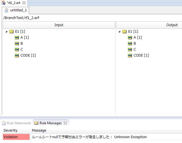Click attribute C icon in Output panel
182x143 pixels.
click(130, 49)
